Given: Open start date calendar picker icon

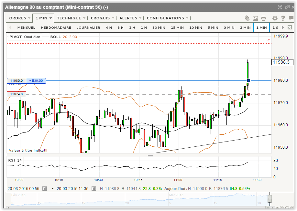Looking at the screenshot, I should [x=45, y=189].
